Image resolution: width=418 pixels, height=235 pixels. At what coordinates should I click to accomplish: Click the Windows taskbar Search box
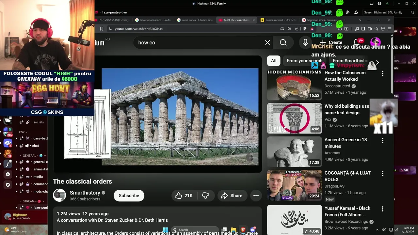click(195, 230)
